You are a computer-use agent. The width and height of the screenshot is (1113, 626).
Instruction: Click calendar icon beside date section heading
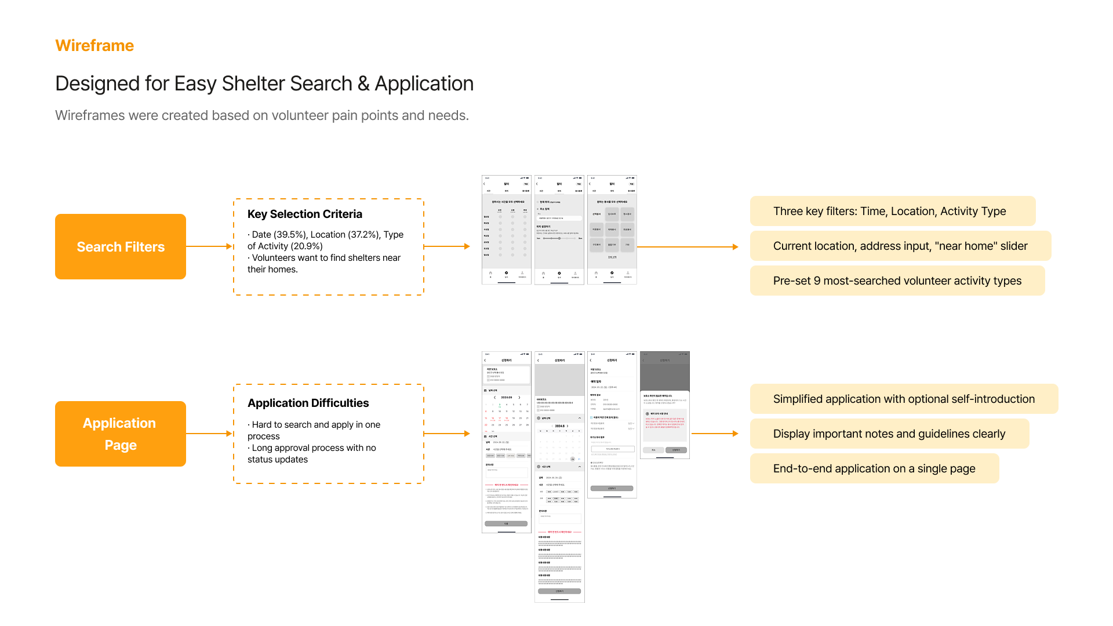[x=485, y=391]
